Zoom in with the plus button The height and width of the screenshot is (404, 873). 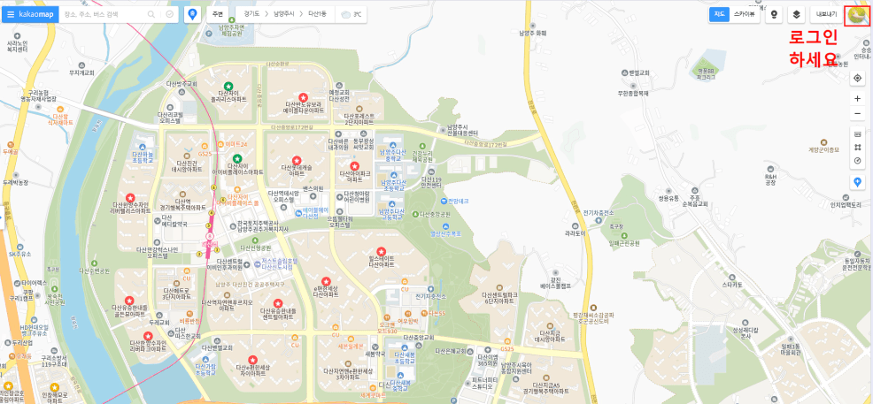pyautogui.click(x=857, y=98)
